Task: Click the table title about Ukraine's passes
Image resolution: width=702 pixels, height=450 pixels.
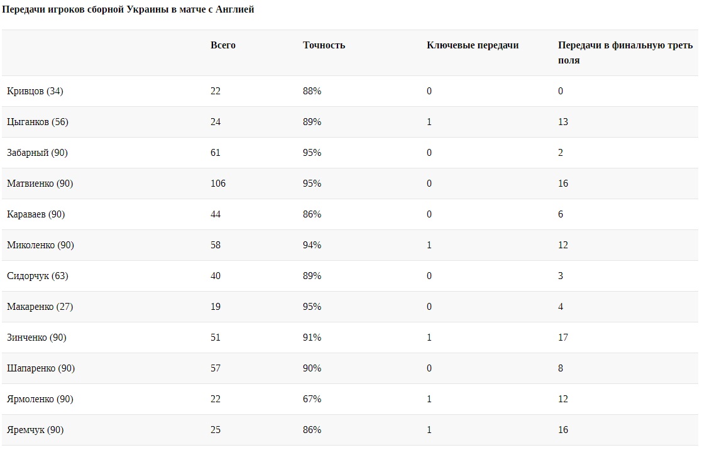Action: coord(129,10)
